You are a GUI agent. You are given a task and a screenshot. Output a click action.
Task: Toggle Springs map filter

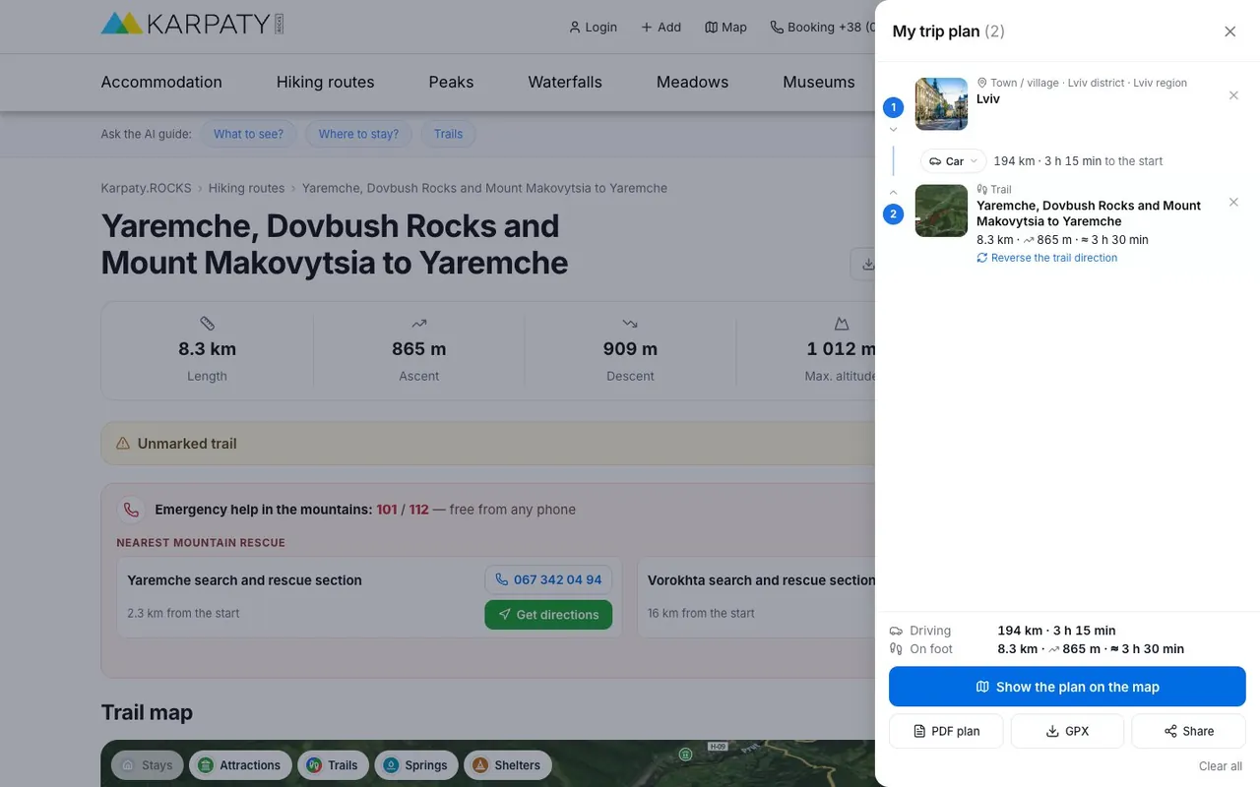416,765
